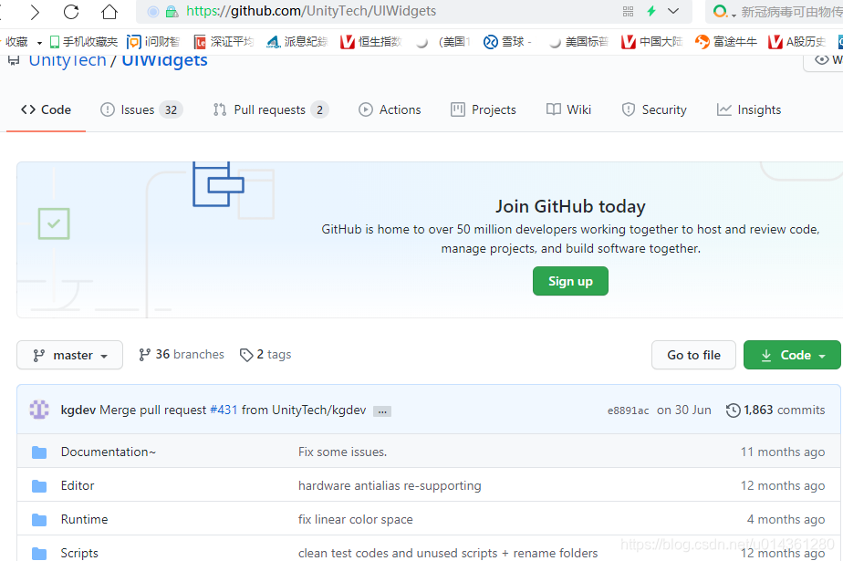Click the Runtime folder icon
The height and width of the screenshot is (561, 843).
[x=39, y=520]
